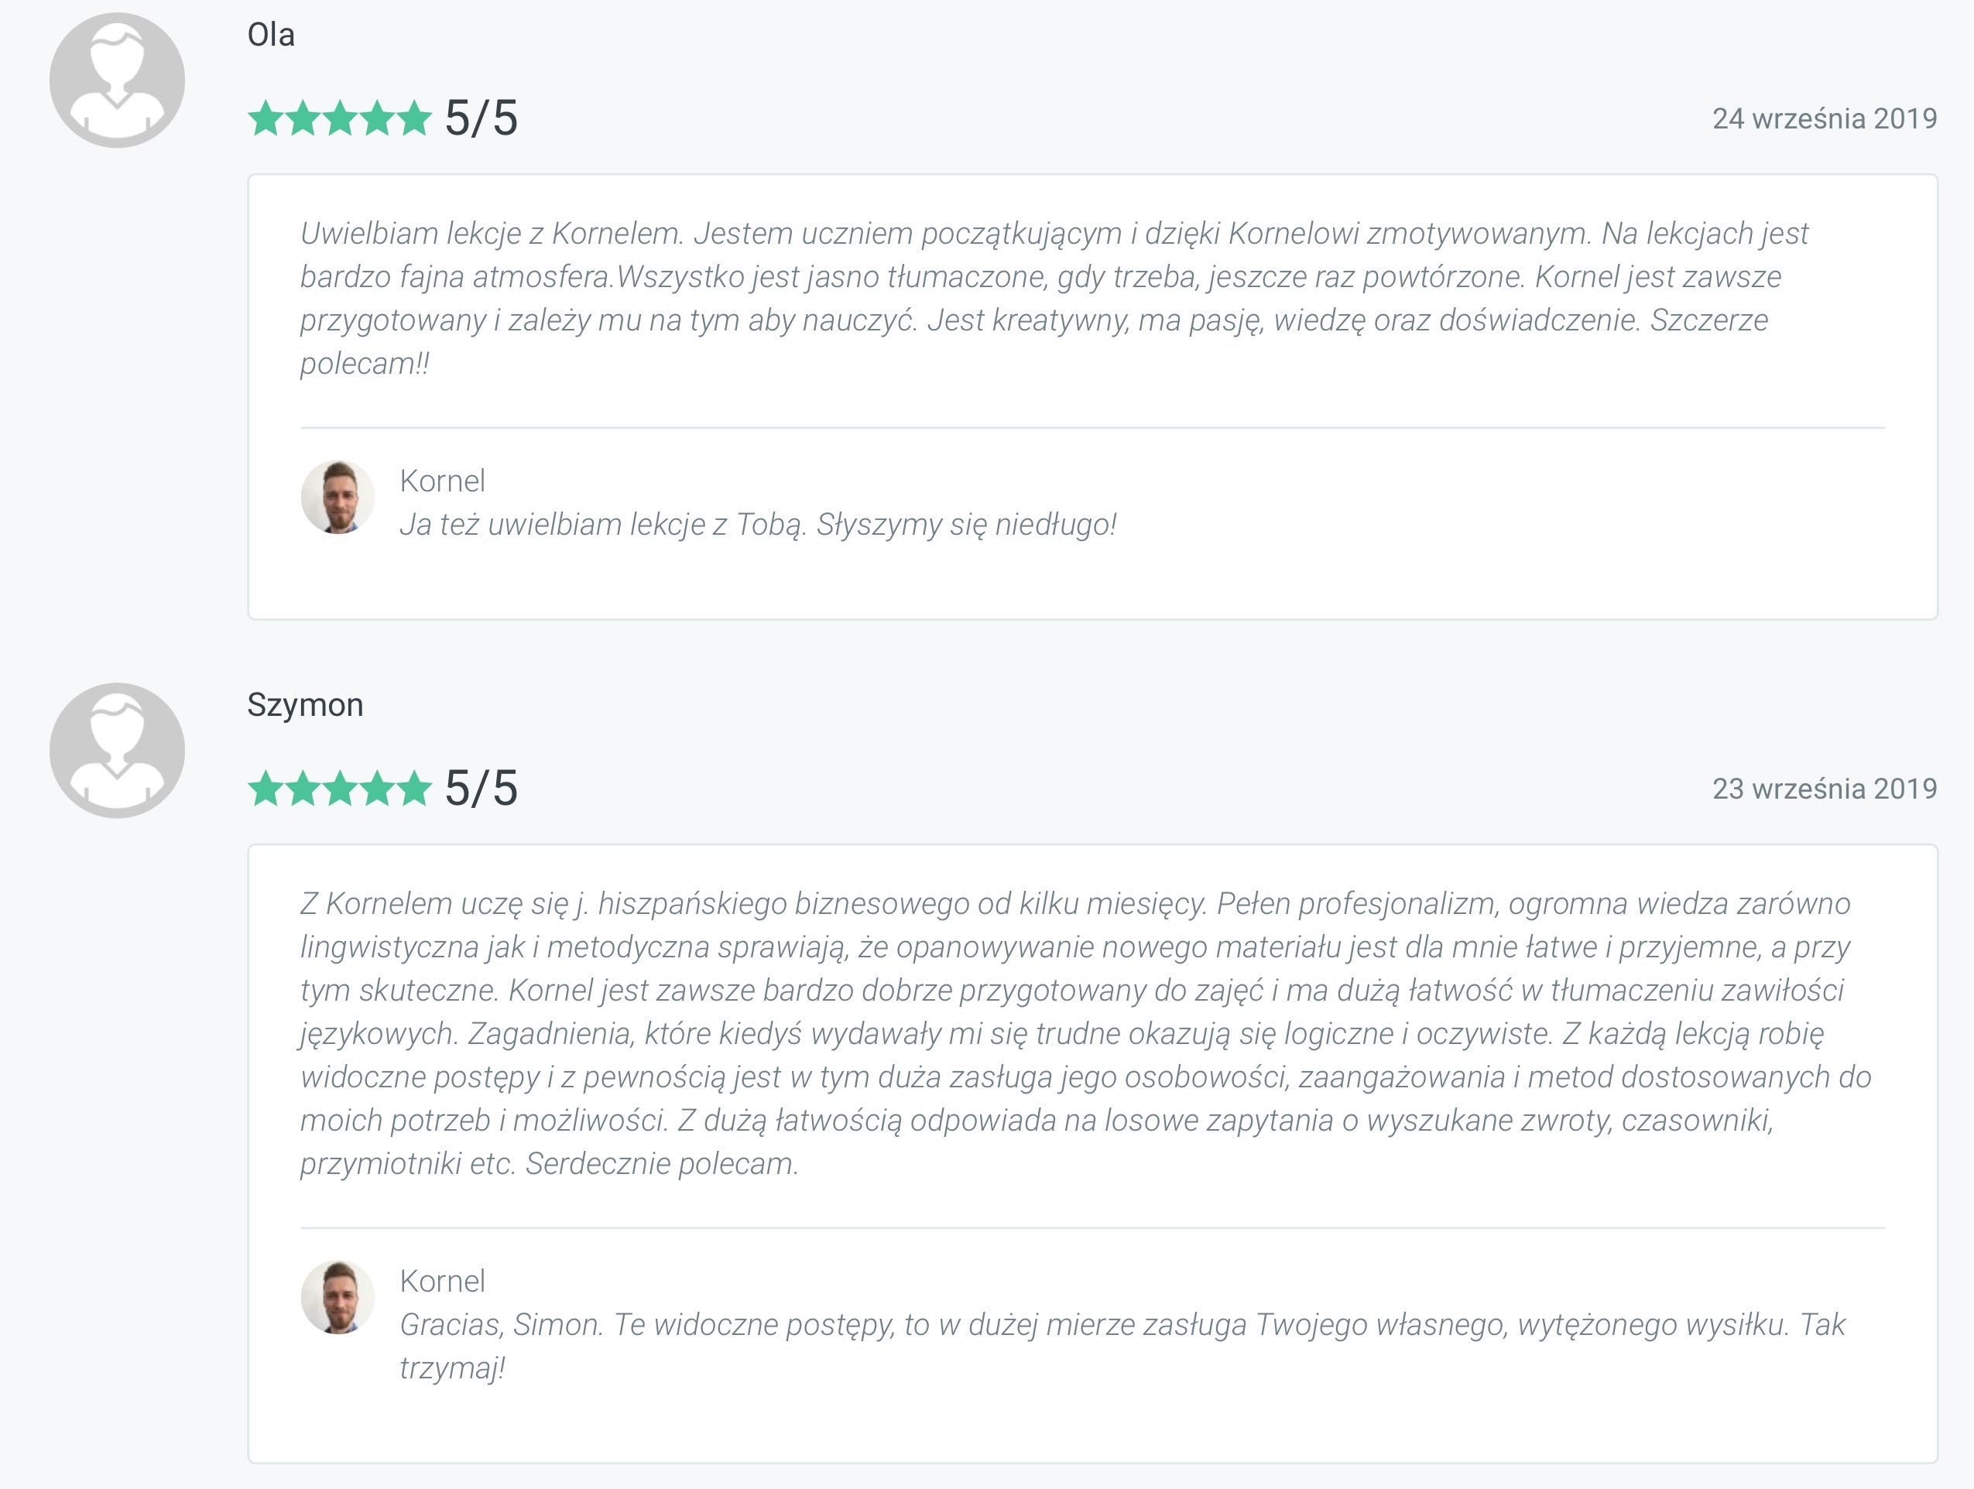Click Szymon's default avatar icon

pos(117,750)
